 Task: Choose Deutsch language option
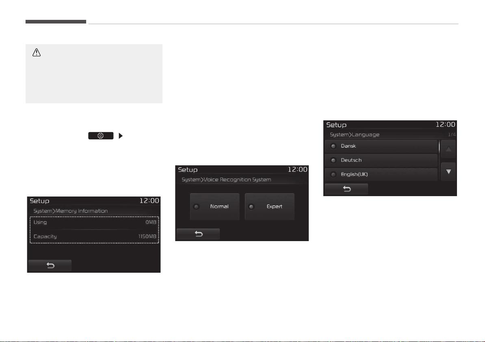coord(381,160)
